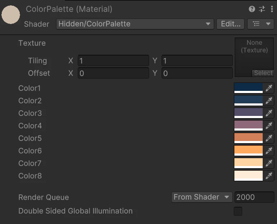Open the three-dot more options menu
This screenshot has height=224, width=277.
click(272, 9)
